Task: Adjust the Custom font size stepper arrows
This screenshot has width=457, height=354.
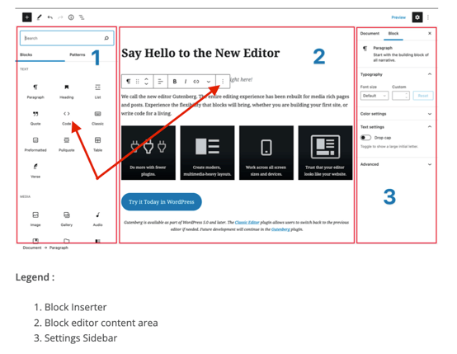Action: point(407,96)
